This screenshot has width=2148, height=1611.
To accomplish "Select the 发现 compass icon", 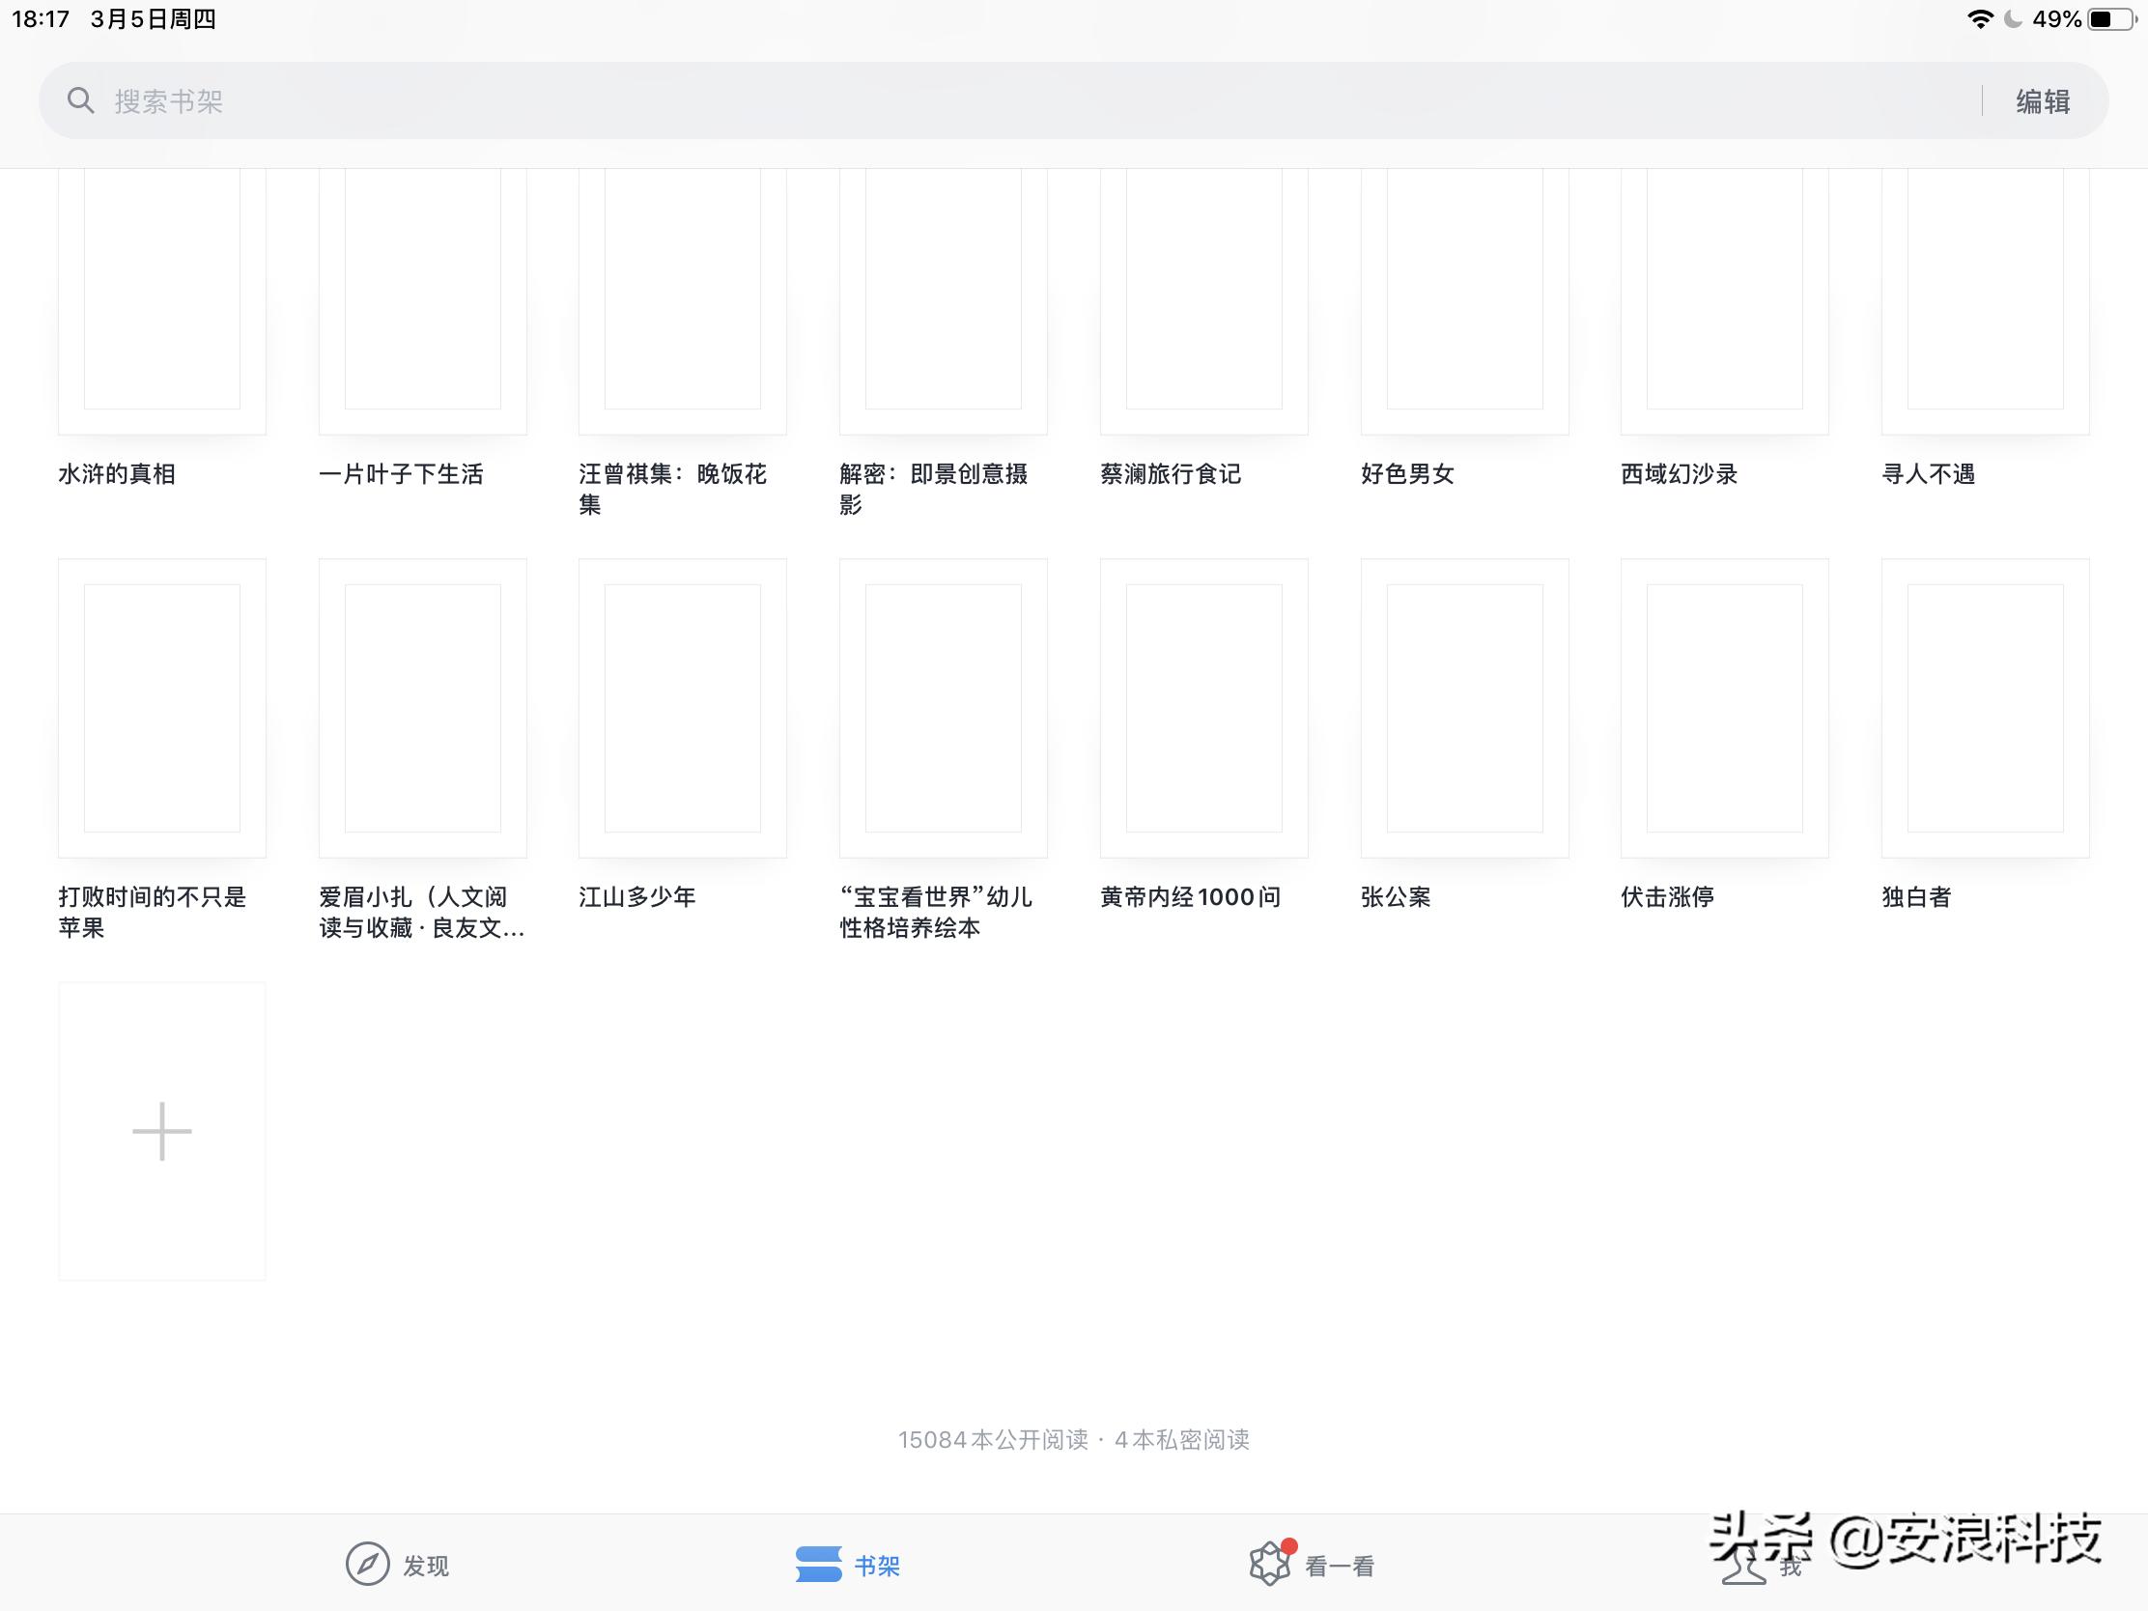I will click(x=369, y=1565).
